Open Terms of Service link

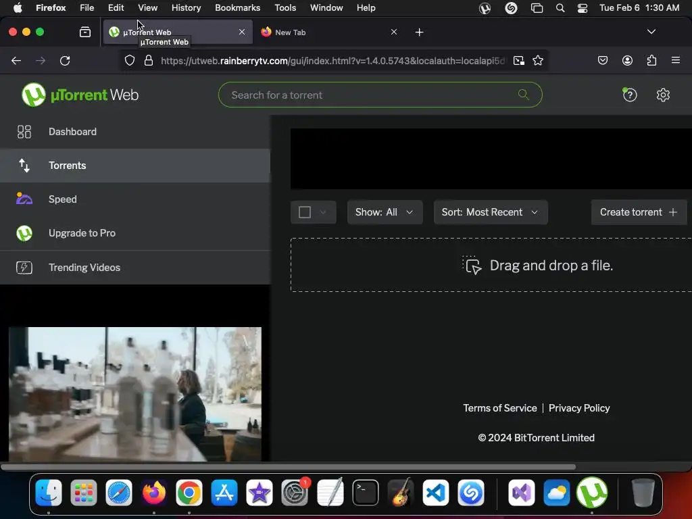[500, 408]
